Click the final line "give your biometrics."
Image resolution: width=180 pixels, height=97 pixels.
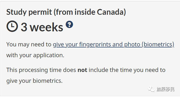[34, 81]
